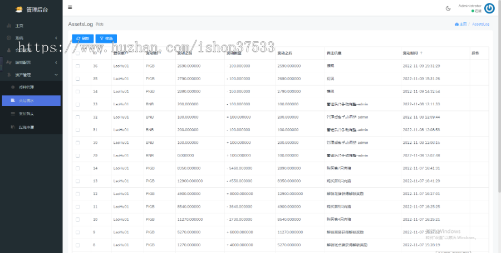Collapse the 资产管理 menu chevron

coord(56,75)
